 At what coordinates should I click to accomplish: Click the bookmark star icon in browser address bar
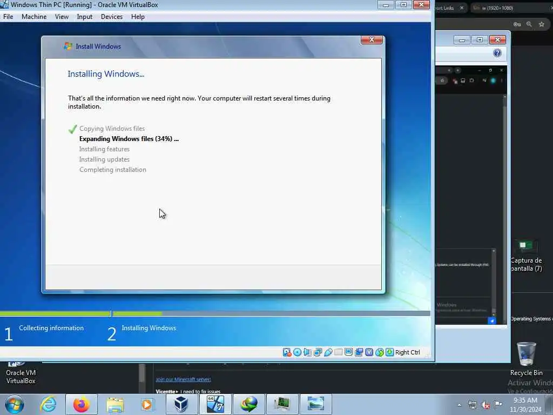pos(541,24)
